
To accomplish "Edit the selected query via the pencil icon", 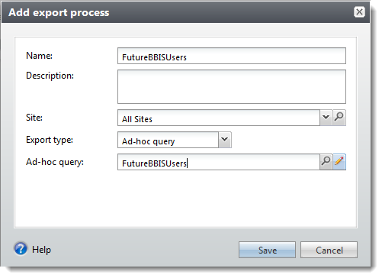I will click(x=339, y=162).
